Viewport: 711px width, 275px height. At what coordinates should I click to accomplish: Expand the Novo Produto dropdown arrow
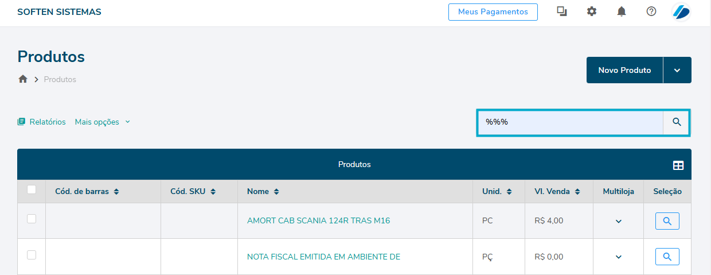coord(677,70)
